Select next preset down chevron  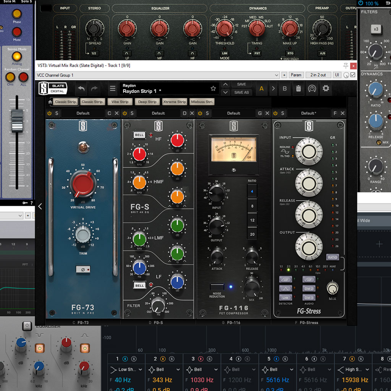point(225,92)
